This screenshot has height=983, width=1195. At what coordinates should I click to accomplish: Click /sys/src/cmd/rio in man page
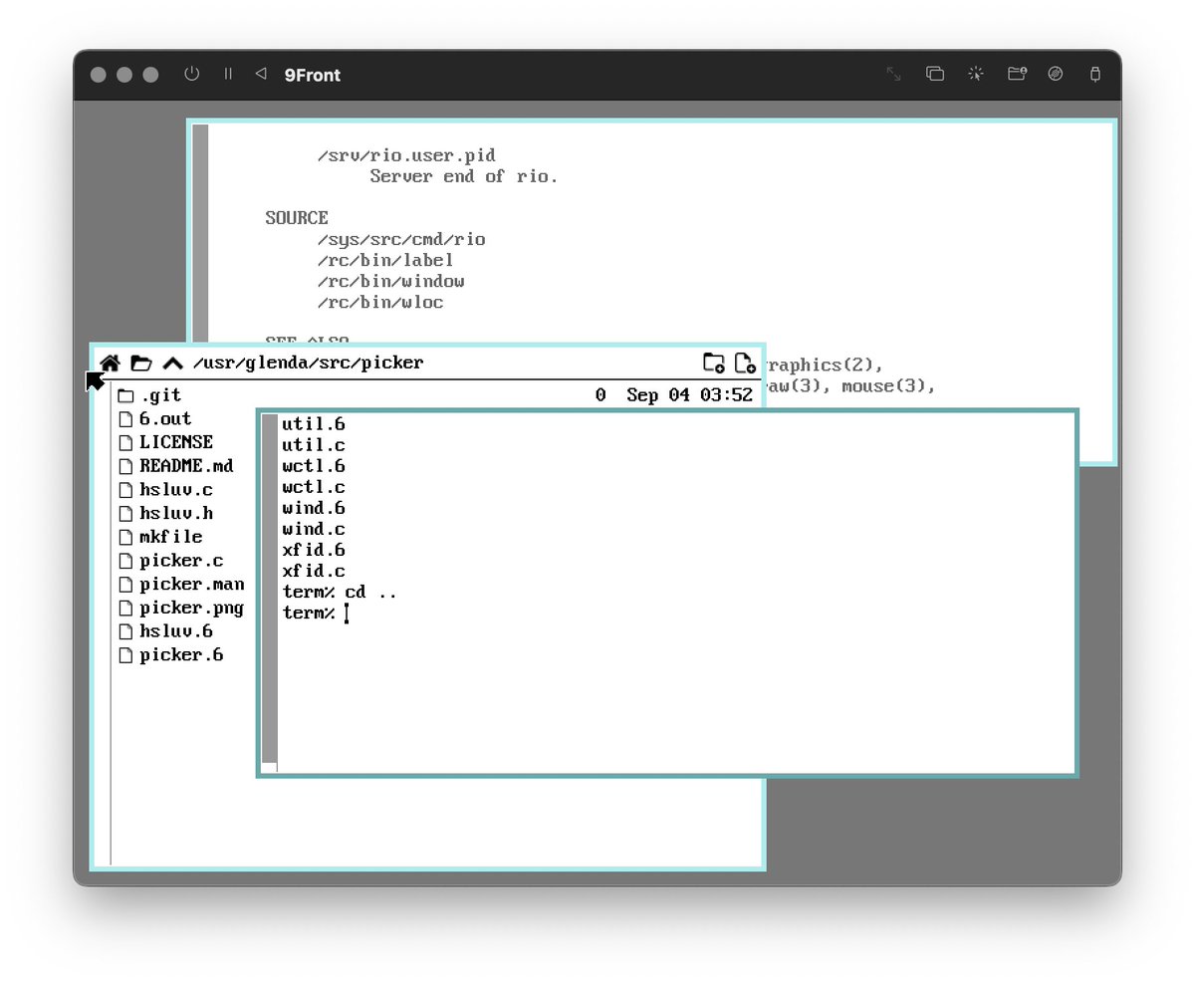[401, 240]
